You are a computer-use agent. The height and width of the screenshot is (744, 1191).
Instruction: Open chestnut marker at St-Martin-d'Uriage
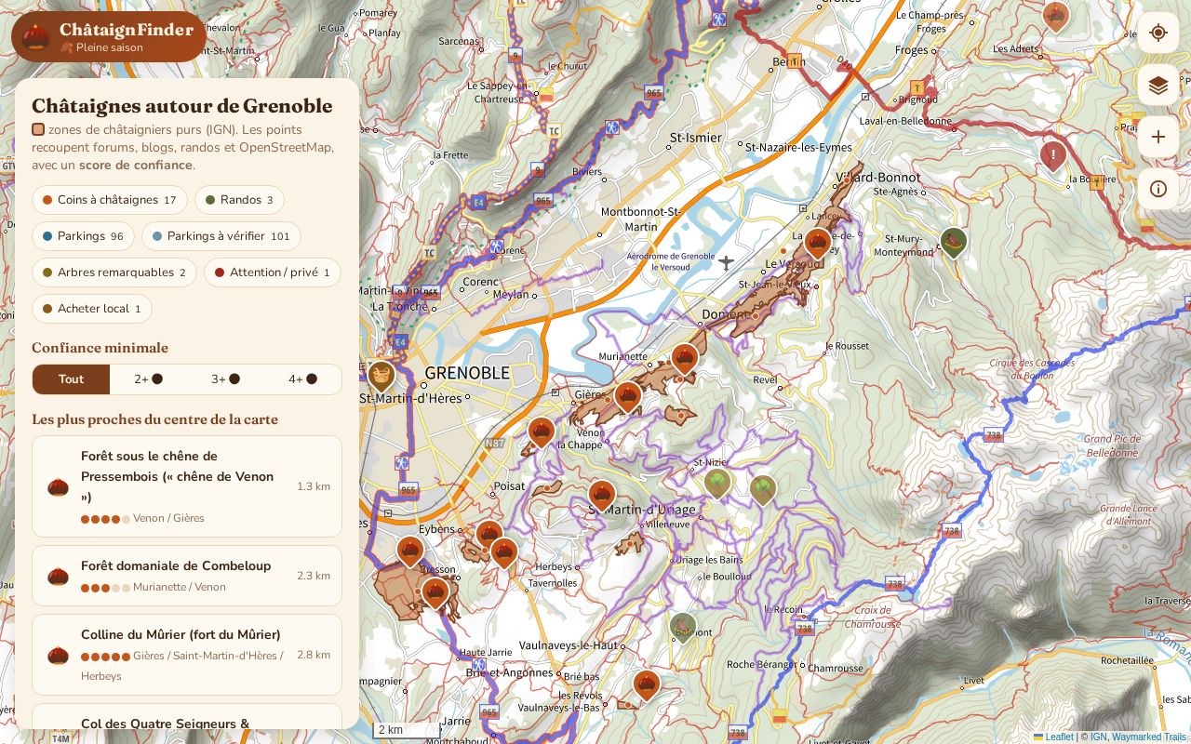click(602, 496)
